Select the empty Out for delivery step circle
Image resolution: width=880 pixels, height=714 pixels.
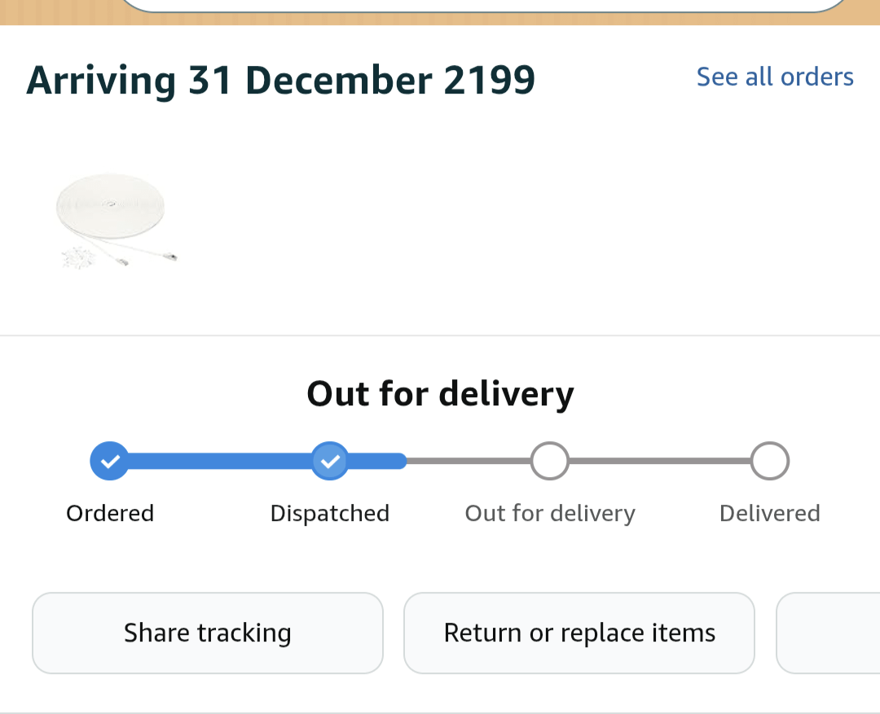coord(550,462)
